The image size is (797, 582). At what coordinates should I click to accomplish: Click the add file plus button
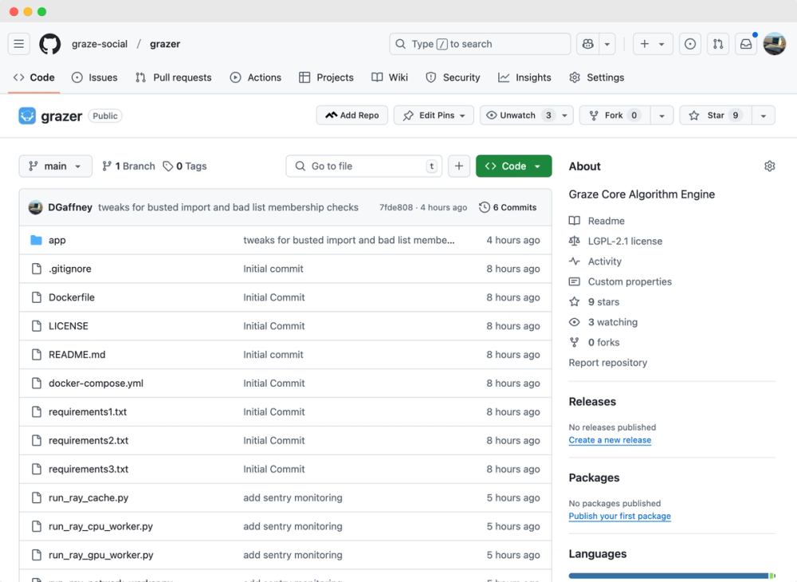458,166
